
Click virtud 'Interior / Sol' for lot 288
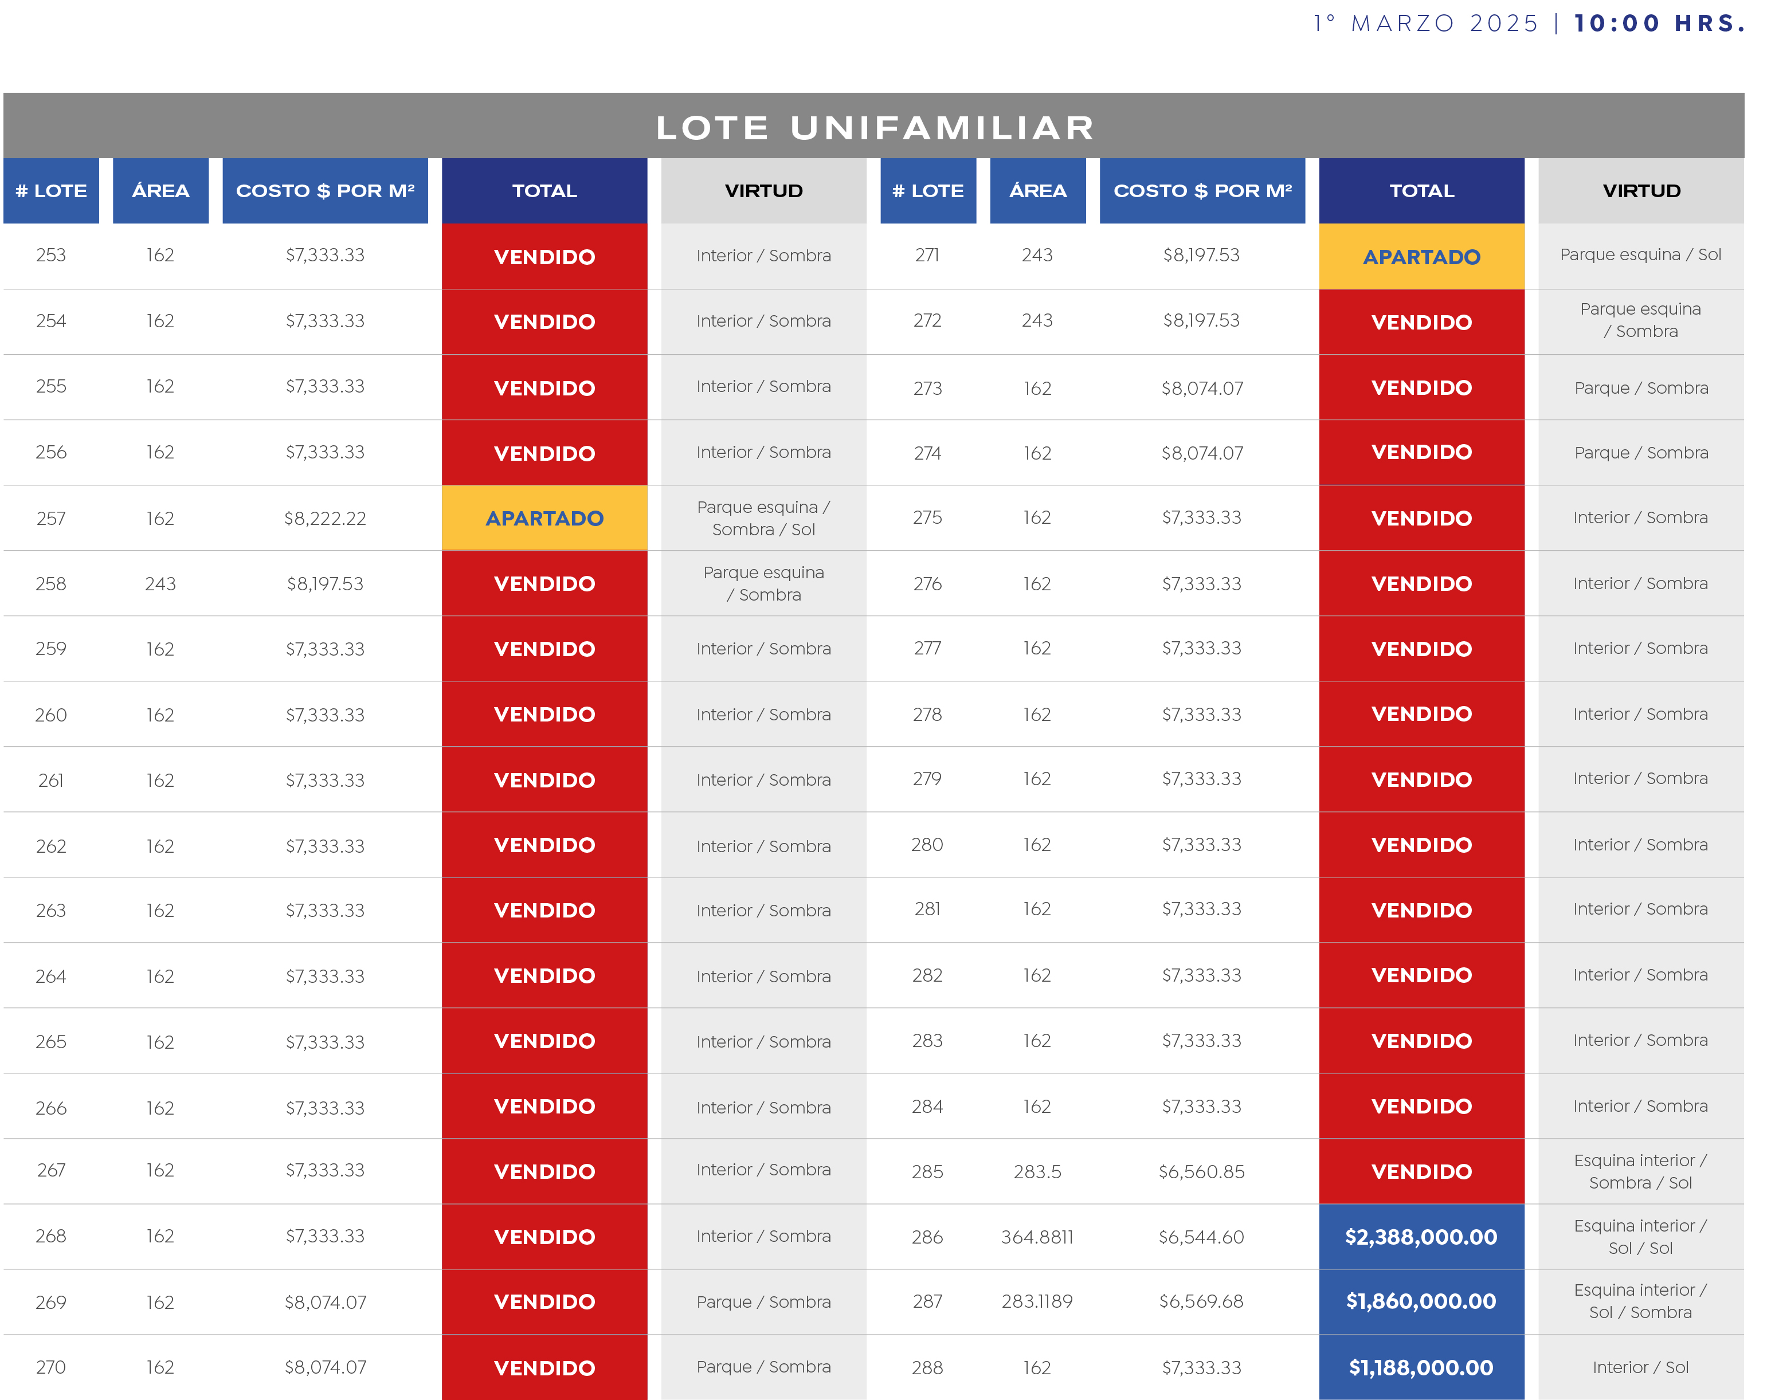click(1640, 1367)
